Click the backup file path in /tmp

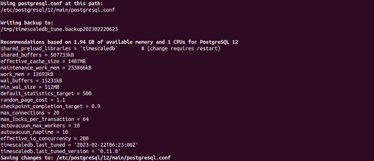pyautogui.click(x=59, y=29)
